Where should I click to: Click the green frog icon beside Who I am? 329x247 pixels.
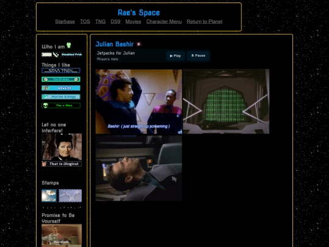[69, 45]
